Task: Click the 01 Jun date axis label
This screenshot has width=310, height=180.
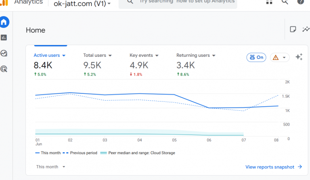Action: (x=39, y=142)
